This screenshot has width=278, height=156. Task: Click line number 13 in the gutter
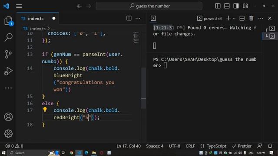(30, 54)
